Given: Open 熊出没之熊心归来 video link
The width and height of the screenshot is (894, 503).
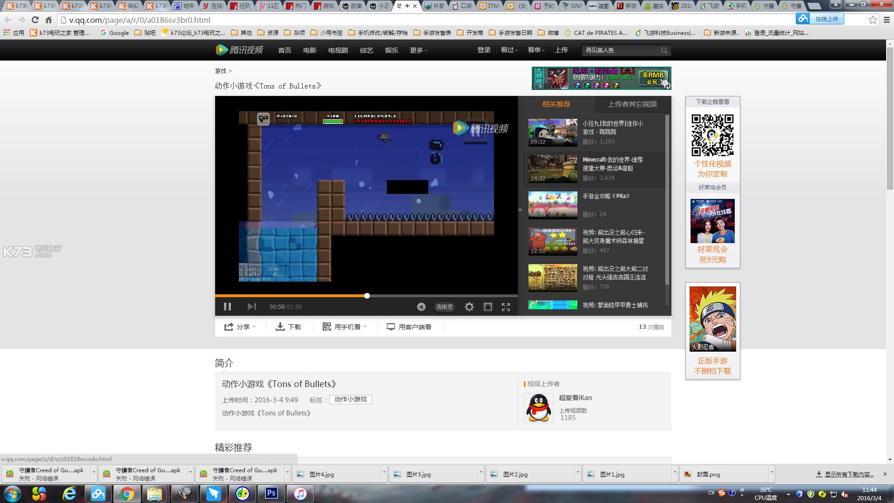Looking at the screenshot, I should (613, 237).
